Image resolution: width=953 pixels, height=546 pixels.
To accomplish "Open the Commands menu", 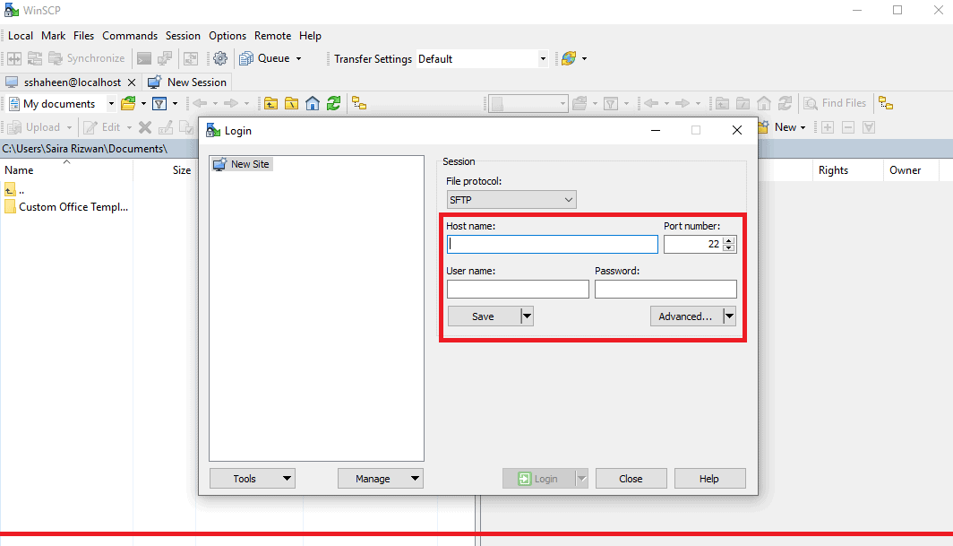I will click(x=130, y=36).
